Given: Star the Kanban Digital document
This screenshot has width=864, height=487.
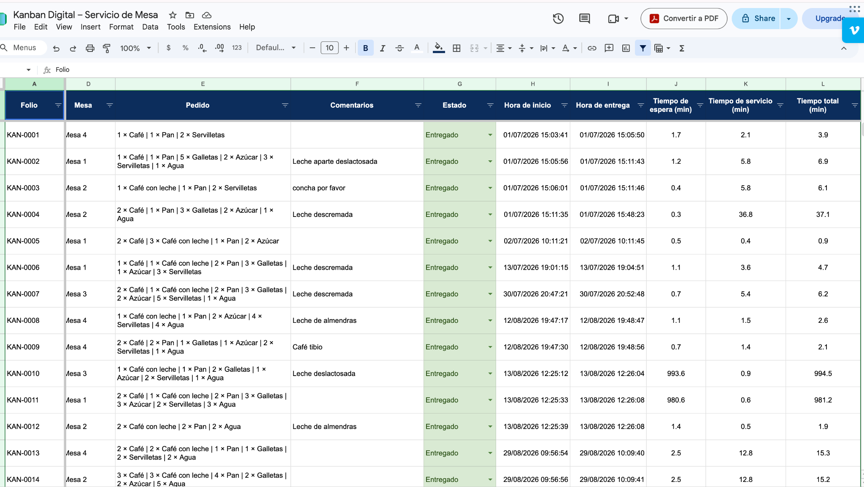Looking at the screenshot, I should (x=173, y=15).
